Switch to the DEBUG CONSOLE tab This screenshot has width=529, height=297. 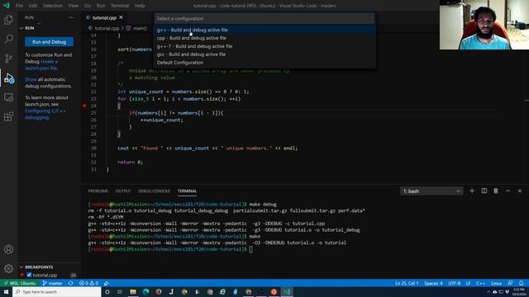pyautogui.click(x=155, y=191)
